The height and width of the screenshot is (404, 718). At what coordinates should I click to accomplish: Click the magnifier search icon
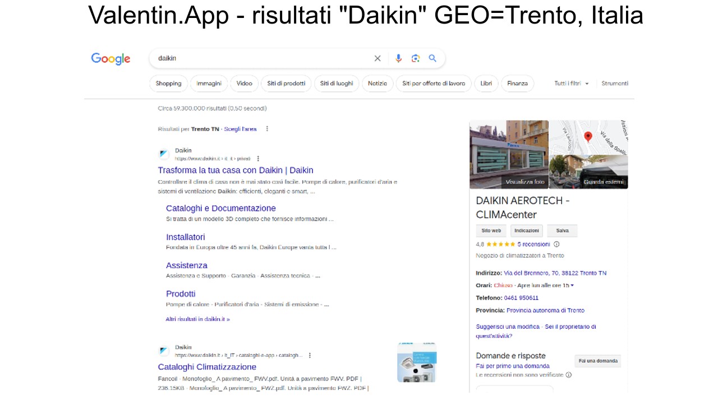432,58
